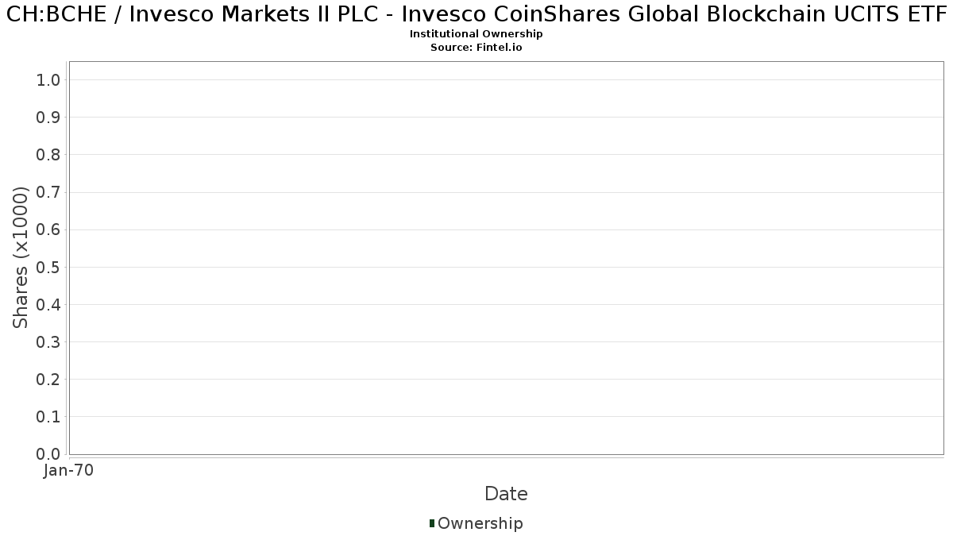Click the Shares (x1000) y-axis title
The image size is (953, 536).
click(21, 257)
